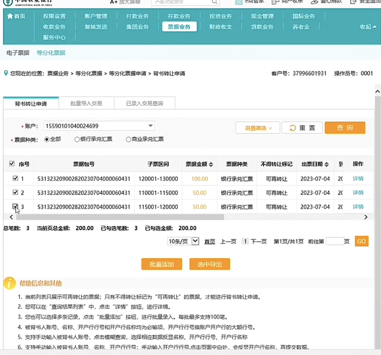Image resolution: width=381 pixels, height=355 pixels.
Task: Click the table's left horizontal scroll arrow
Action: coord(11,217)
